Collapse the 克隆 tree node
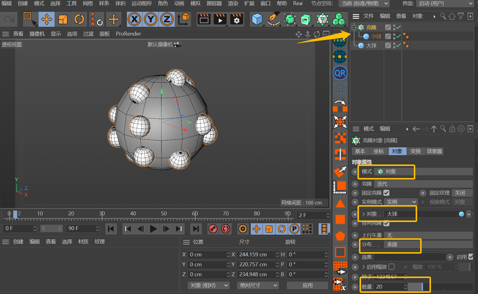 [354, 27]
